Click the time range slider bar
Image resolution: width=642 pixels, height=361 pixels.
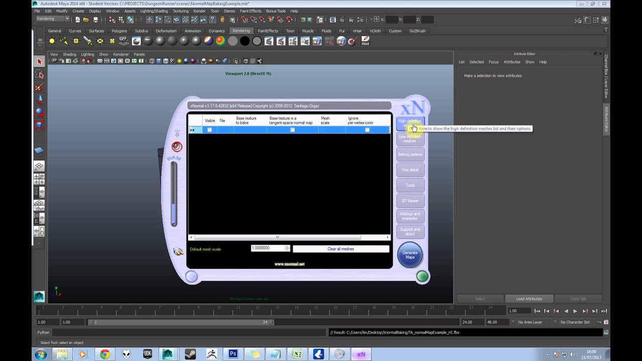tap(181, 322)
